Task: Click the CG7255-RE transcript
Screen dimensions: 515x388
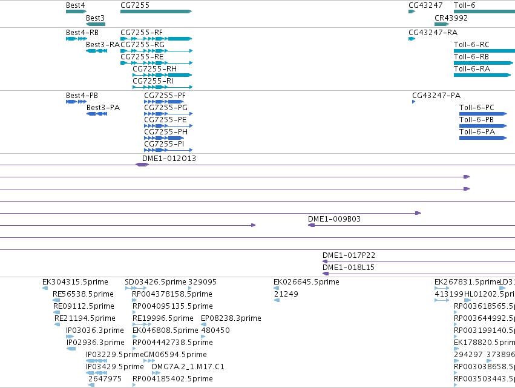Action: [x=156, y=63]
